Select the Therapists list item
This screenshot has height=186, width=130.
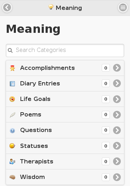point(65,161)
